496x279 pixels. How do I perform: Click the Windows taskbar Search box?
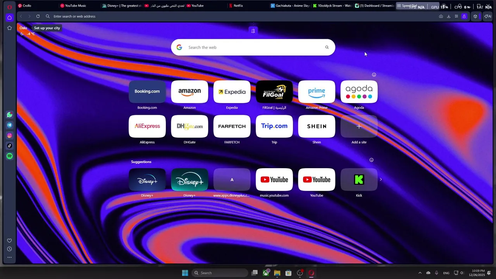coord(220,273)
